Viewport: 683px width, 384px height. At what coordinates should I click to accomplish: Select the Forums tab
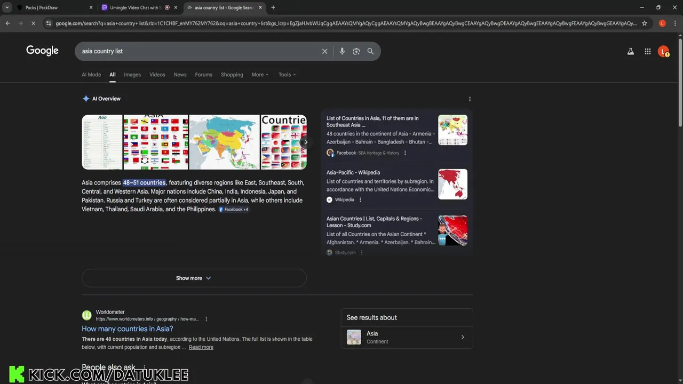pyautogui.click(x=203, y=75)
